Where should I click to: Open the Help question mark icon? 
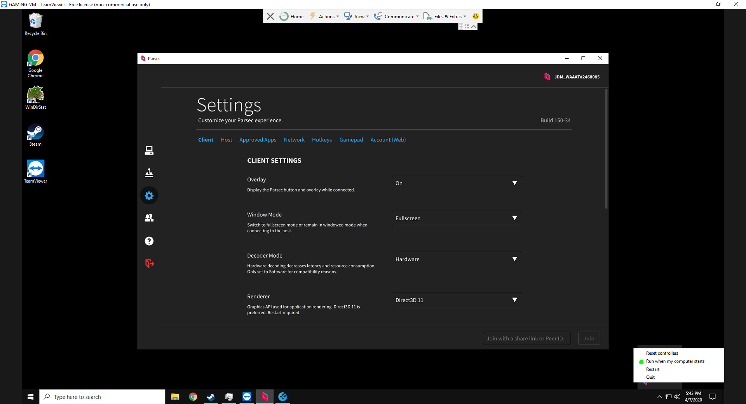click(x=149, y=241)
